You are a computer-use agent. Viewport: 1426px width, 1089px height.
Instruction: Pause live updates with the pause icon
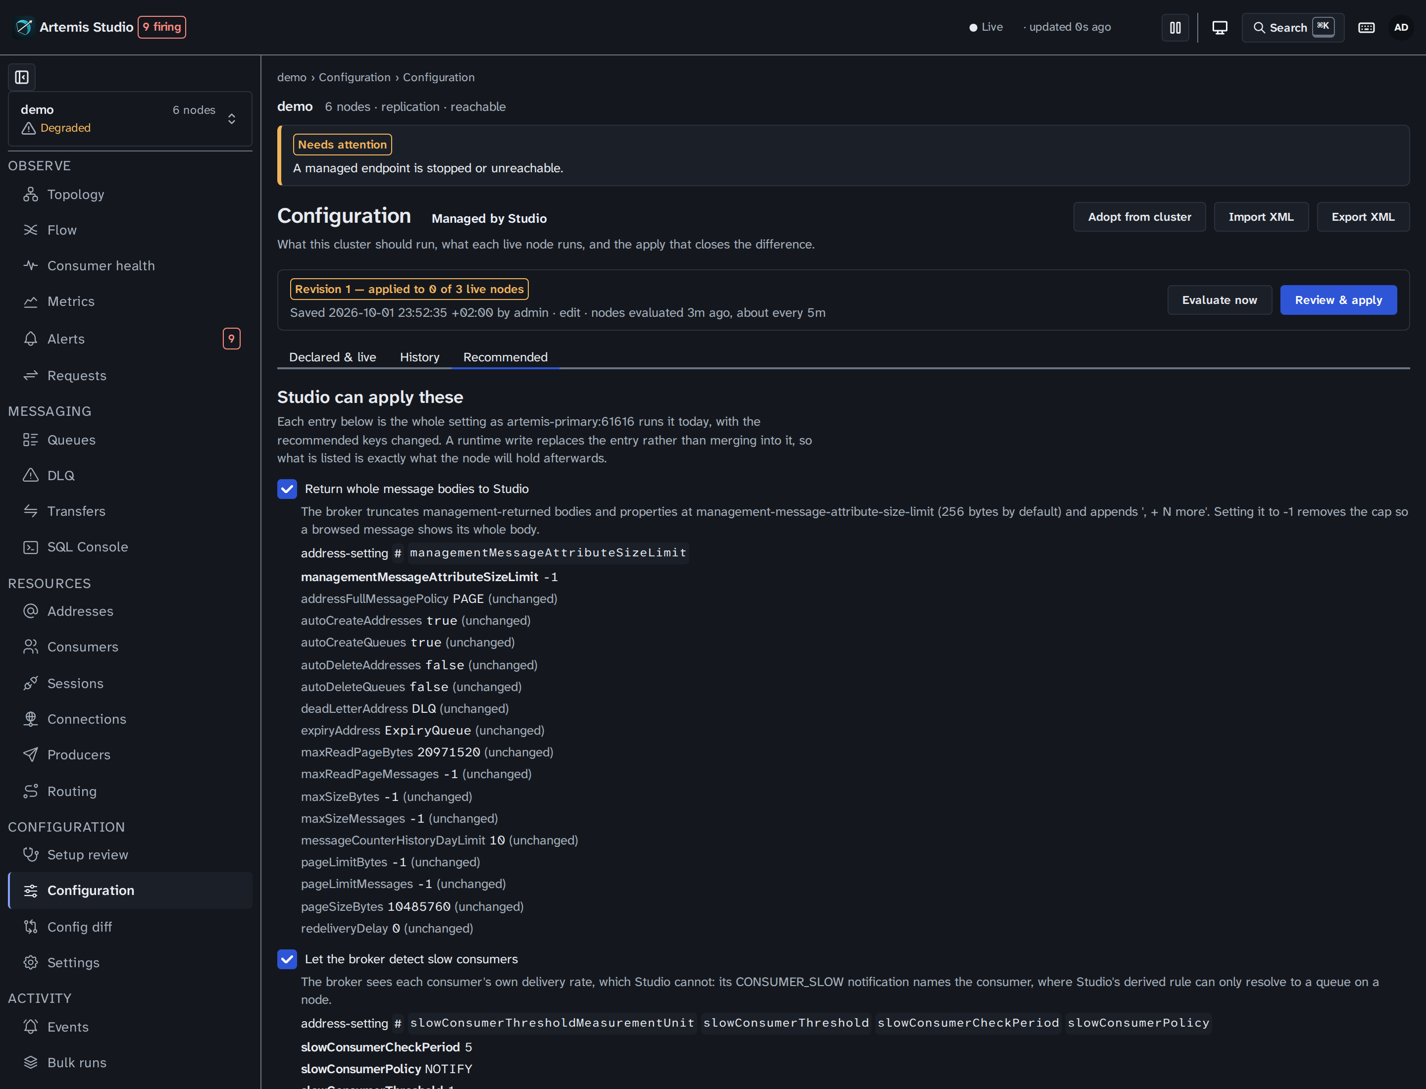[x=1175, y=27]
